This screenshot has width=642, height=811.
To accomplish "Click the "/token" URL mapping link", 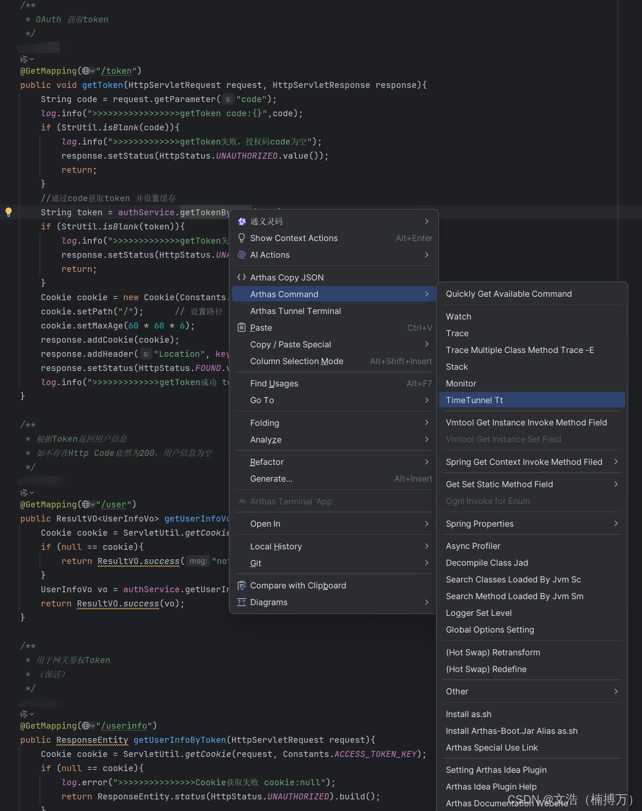I will (x=116, y=71).
